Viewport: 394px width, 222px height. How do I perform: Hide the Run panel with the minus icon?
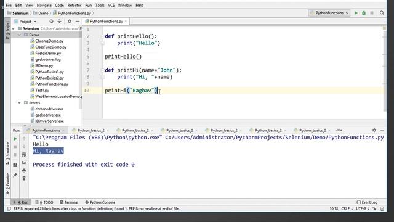(382, 130)
